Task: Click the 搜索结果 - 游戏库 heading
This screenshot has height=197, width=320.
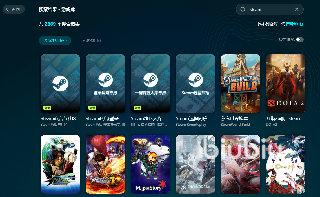Action: 57,9
